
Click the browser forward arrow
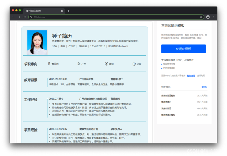(x=19, y=17)
